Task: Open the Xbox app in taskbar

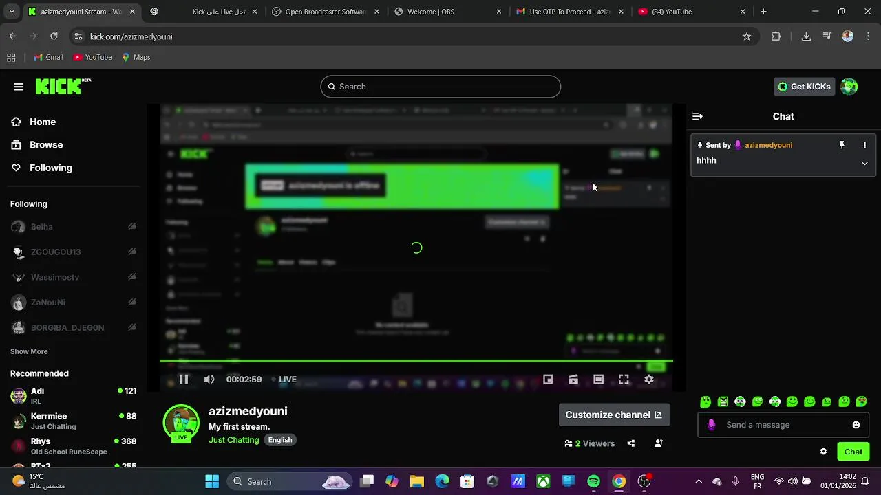Action: (543, 481)
